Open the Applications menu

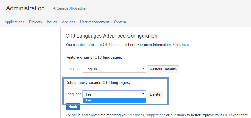coord(14,22)
